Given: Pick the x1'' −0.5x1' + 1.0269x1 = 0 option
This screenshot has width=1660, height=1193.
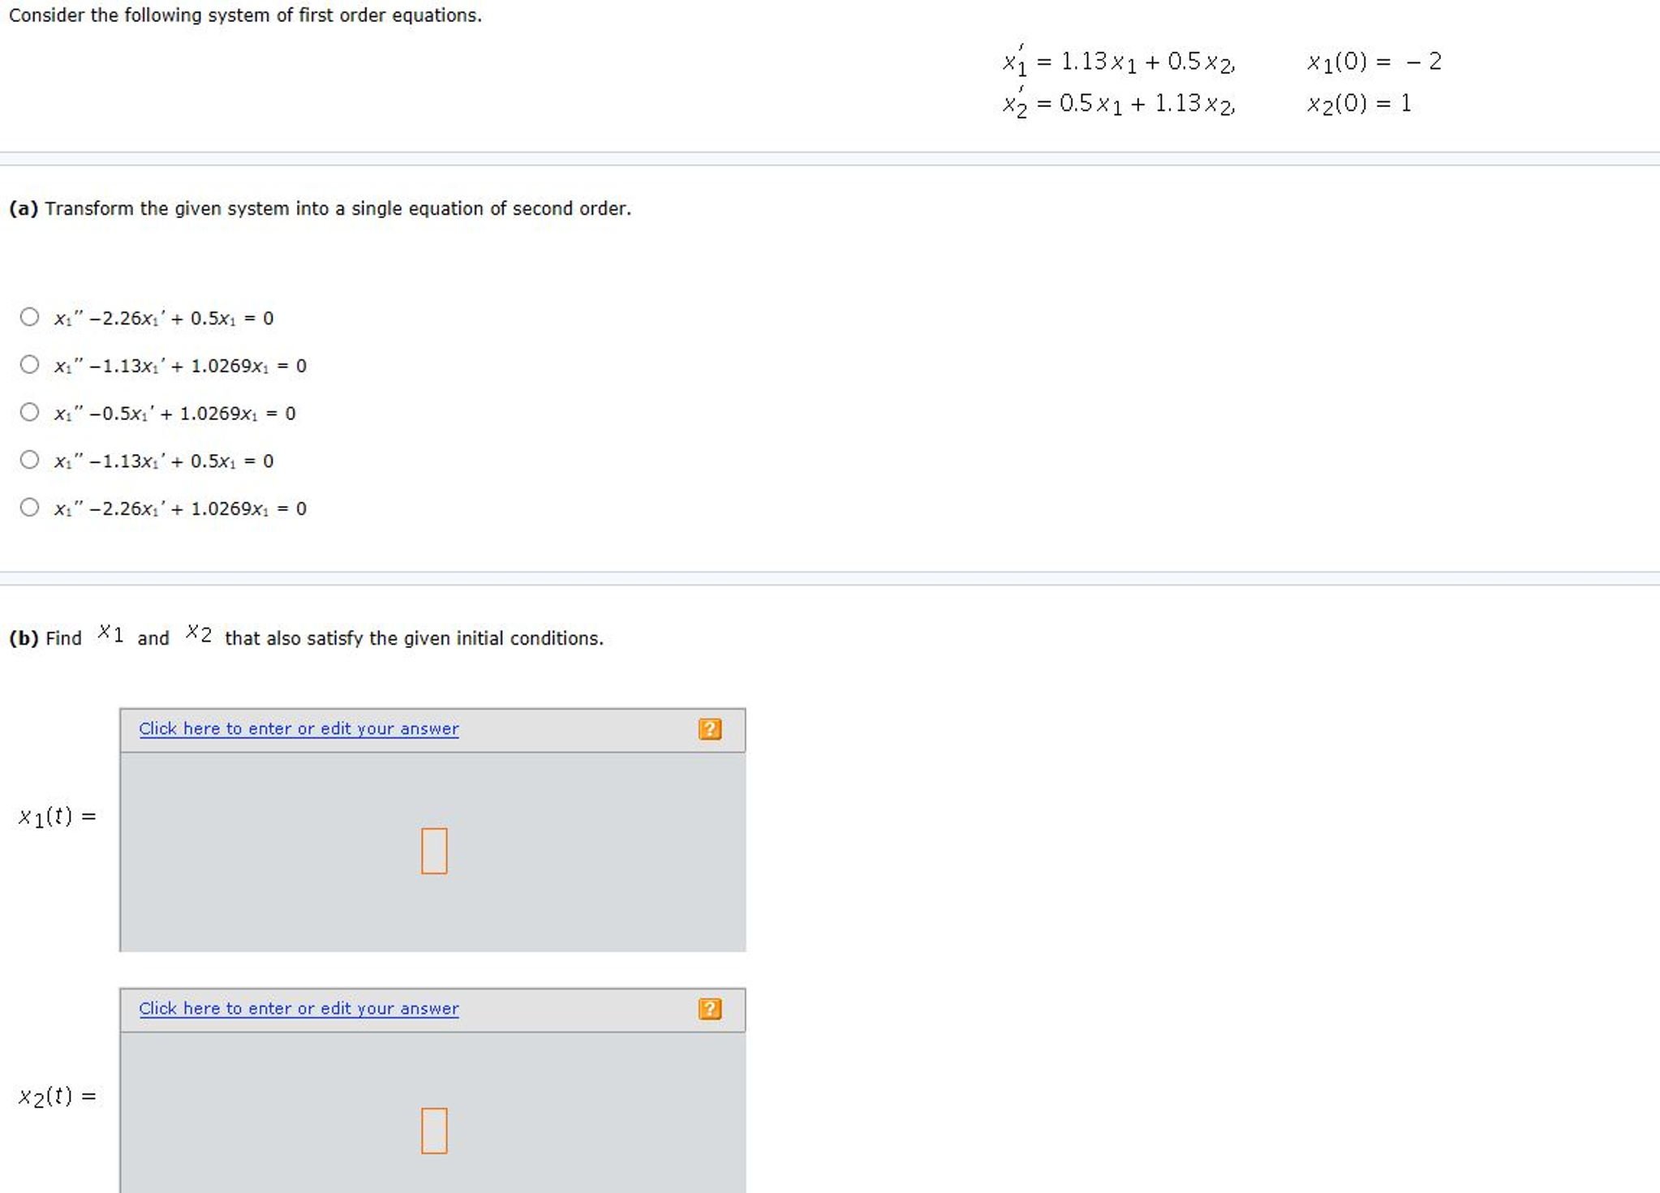Looking at the screenshot, I should click(x=30, y=413).
